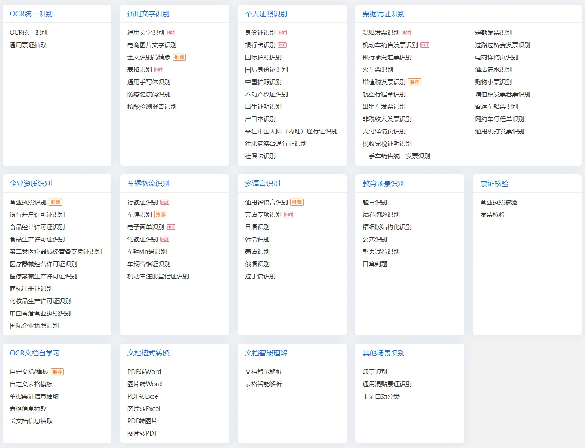Select 口算判题 in the education section

[375, 264]
